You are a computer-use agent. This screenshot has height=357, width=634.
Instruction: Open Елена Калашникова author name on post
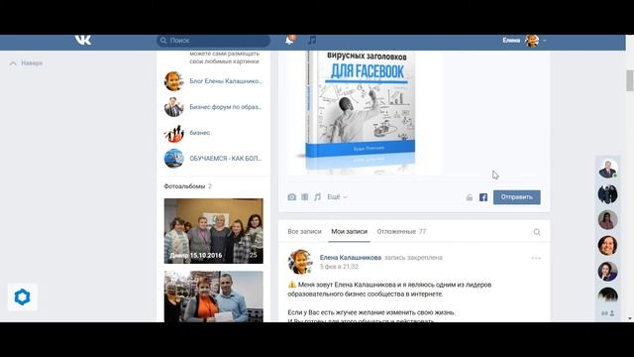point(350,258)
